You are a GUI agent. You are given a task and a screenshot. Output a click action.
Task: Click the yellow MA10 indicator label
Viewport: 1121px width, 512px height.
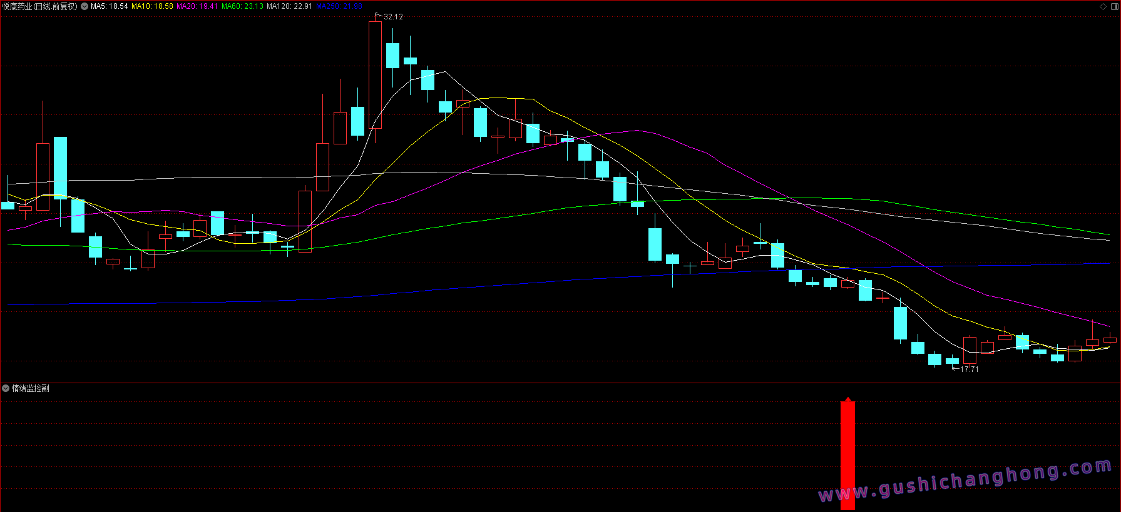(152, 6)
